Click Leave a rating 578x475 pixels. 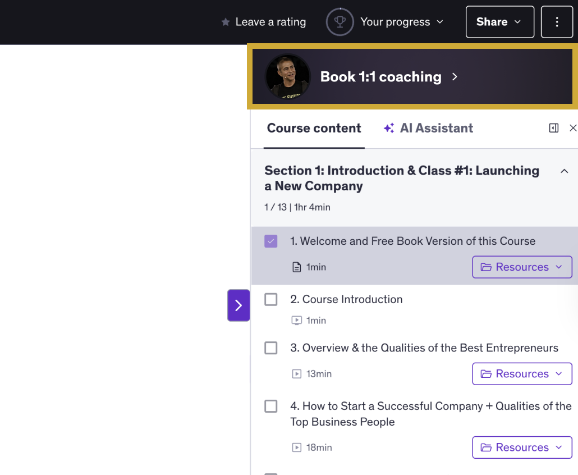pos(271,21)
